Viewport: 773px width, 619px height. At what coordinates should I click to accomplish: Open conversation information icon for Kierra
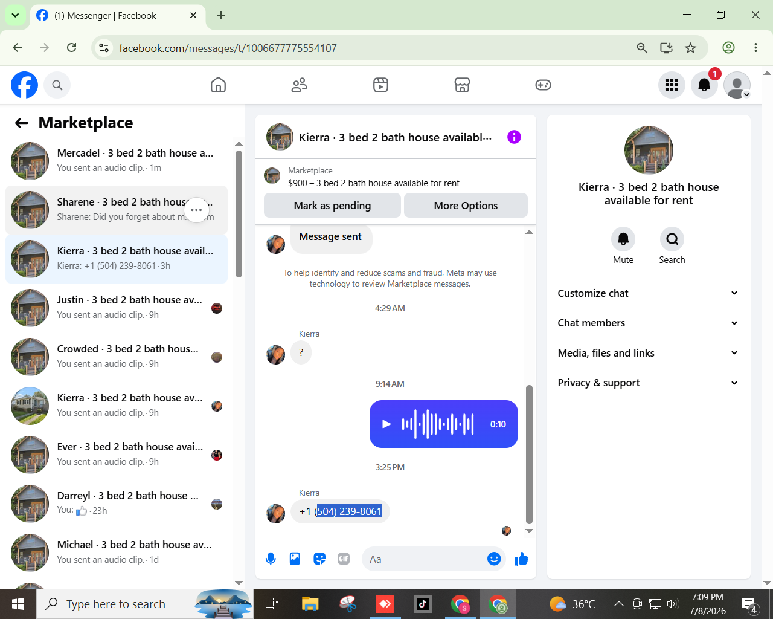514,137
